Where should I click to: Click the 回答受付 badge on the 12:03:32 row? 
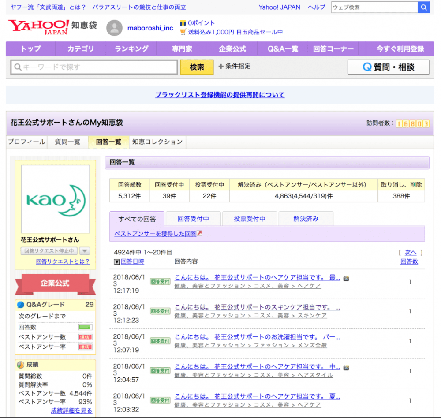pyautogui.click(x=160, y=400)
